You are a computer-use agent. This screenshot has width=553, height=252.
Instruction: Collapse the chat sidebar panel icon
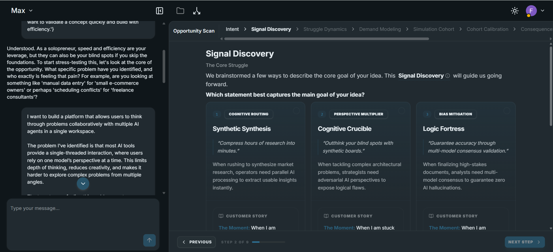pyautogui.click(x=159, y=11)
